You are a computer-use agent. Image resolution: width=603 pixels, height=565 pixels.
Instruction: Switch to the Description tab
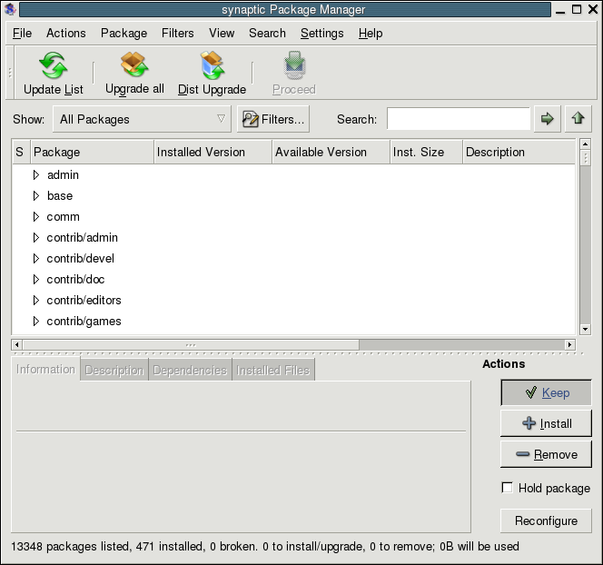114,370
